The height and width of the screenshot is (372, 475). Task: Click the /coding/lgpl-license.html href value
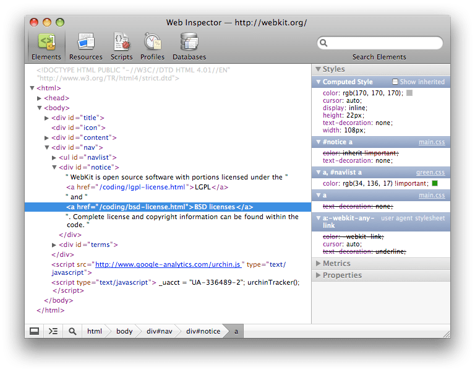(x=142, y=187)
